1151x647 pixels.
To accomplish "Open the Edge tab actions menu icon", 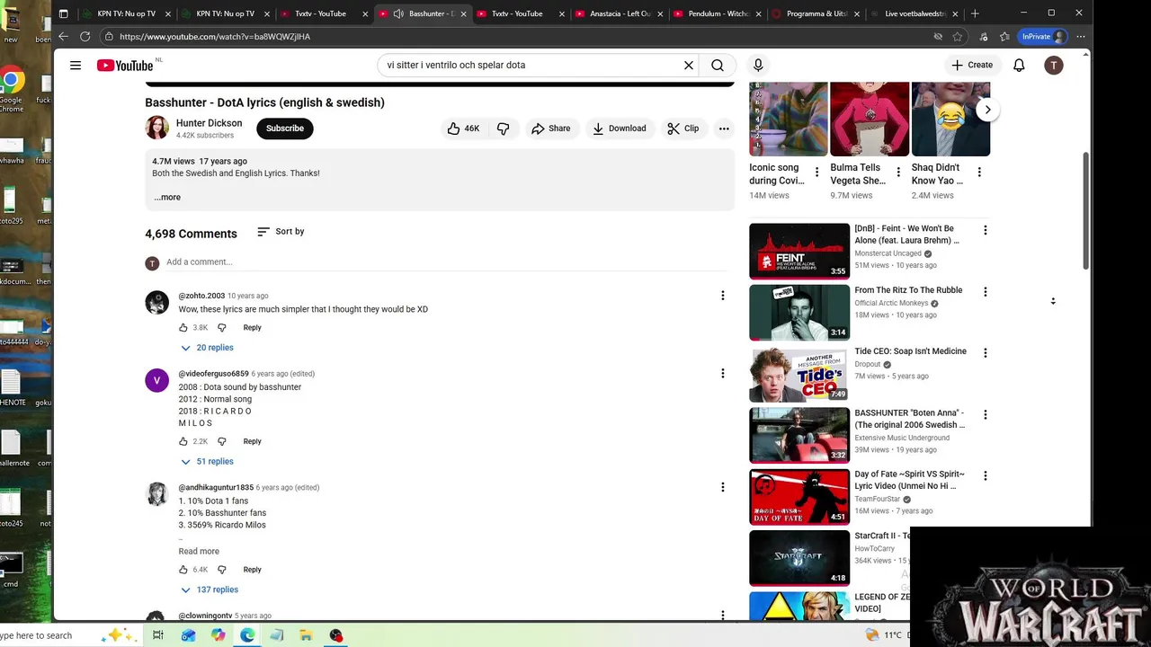I will click(63, 13).
